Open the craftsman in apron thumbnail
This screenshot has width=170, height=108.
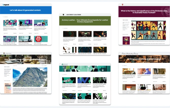[x=144, y=87]
